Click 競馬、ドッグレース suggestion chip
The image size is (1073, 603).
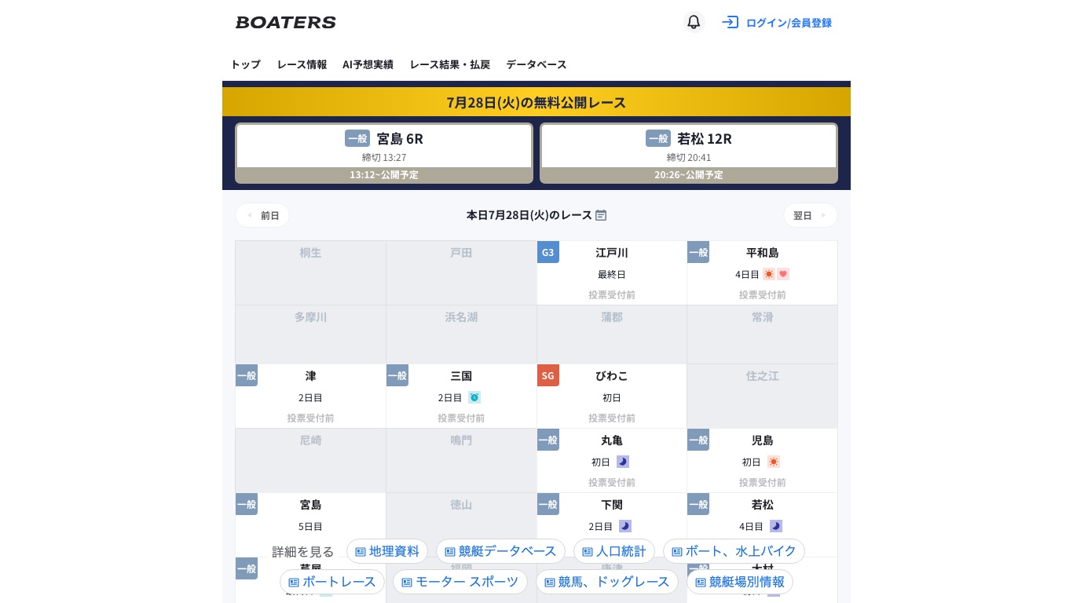click(x=607, y=582)
